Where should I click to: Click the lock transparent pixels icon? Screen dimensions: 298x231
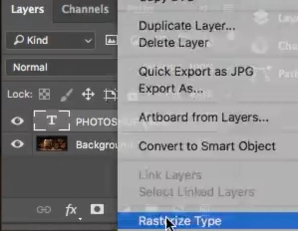pos(44,94)
